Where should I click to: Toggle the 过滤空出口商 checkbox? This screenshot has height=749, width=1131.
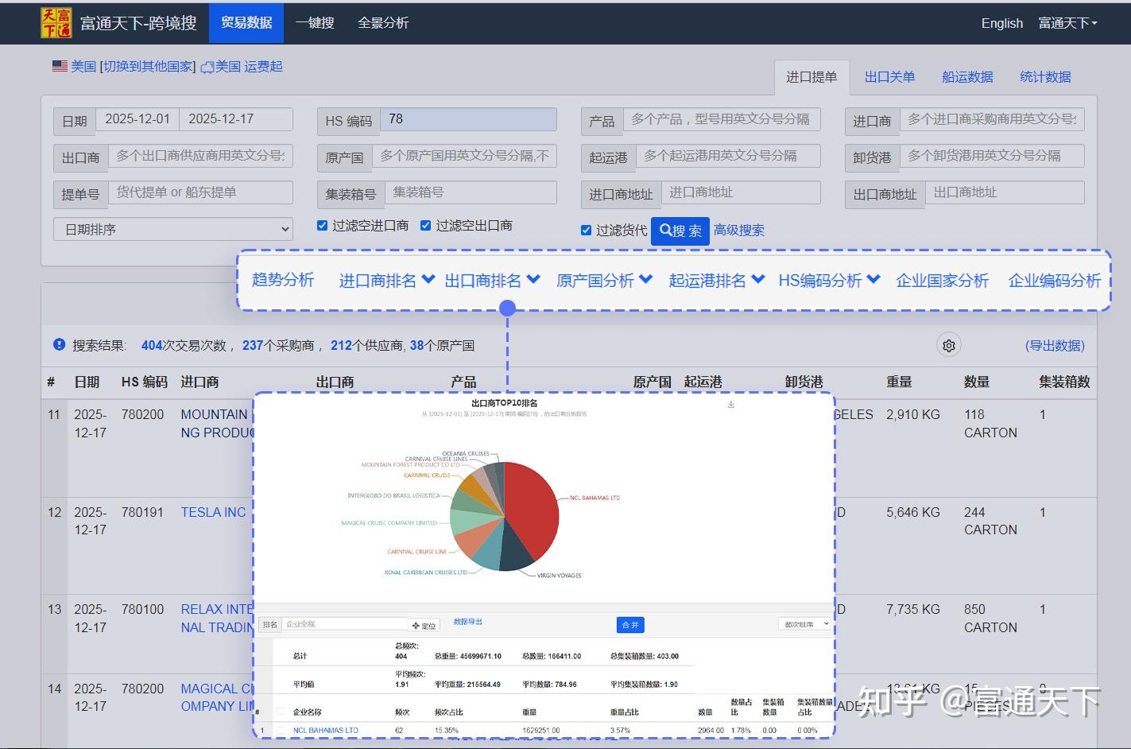(x=425, y=225)
